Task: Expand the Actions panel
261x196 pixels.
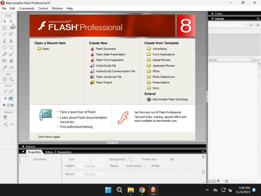Action: (x=23, y=146)
